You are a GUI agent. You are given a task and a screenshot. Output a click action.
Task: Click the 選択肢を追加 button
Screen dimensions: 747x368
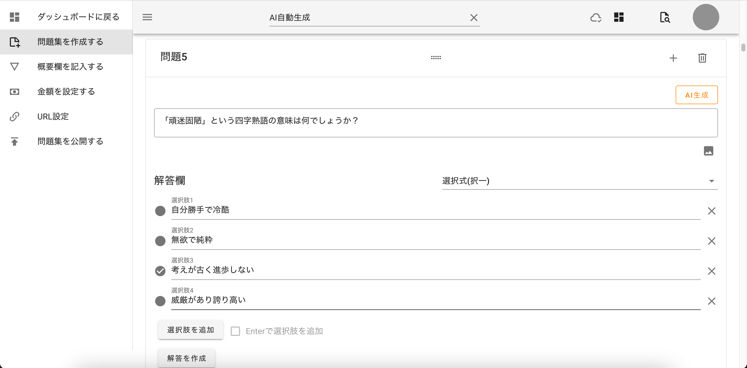(190, 330)
